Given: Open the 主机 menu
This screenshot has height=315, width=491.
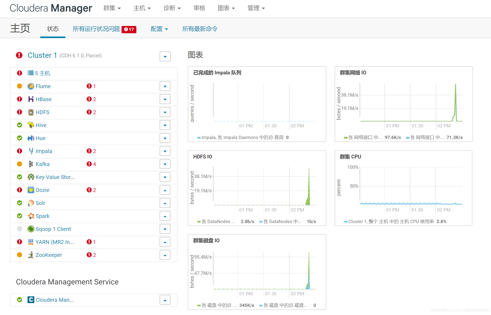Looking at the screenshot, I should [x=142, y=8].
